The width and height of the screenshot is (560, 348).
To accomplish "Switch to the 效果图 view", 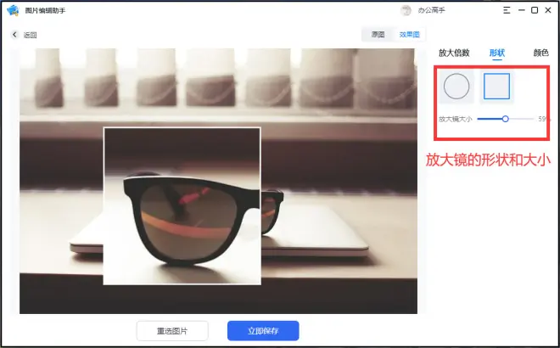I will pos(409,35).
